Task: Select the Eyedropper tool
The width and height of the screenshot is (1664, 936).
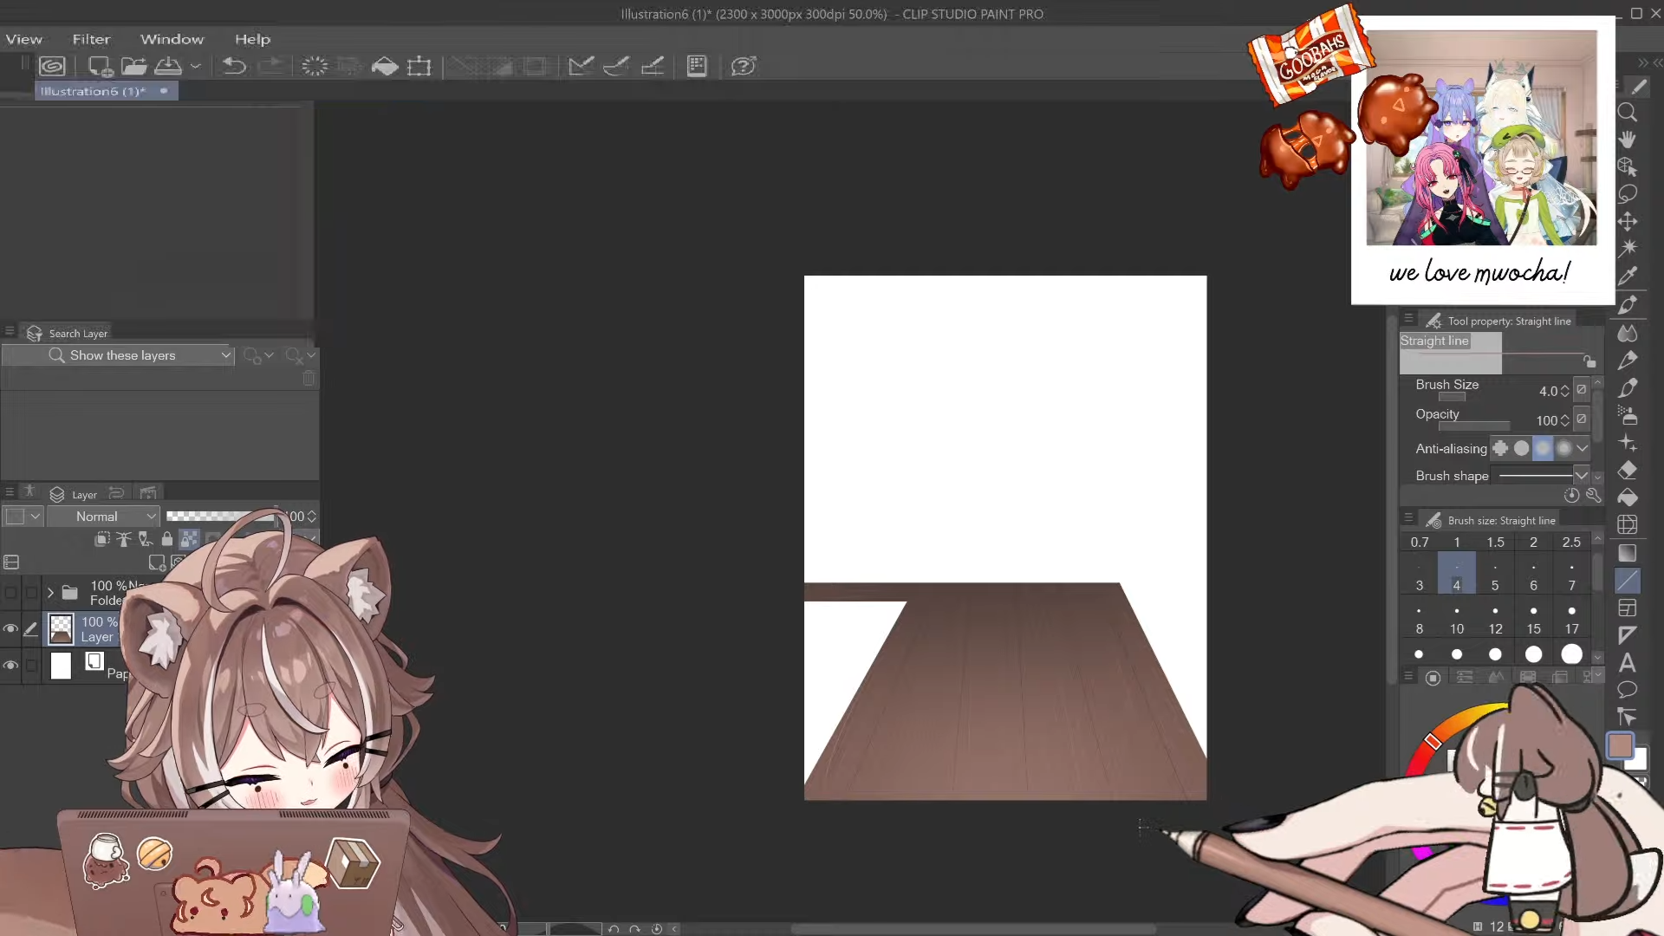Action: click(x=1627, y=276)
